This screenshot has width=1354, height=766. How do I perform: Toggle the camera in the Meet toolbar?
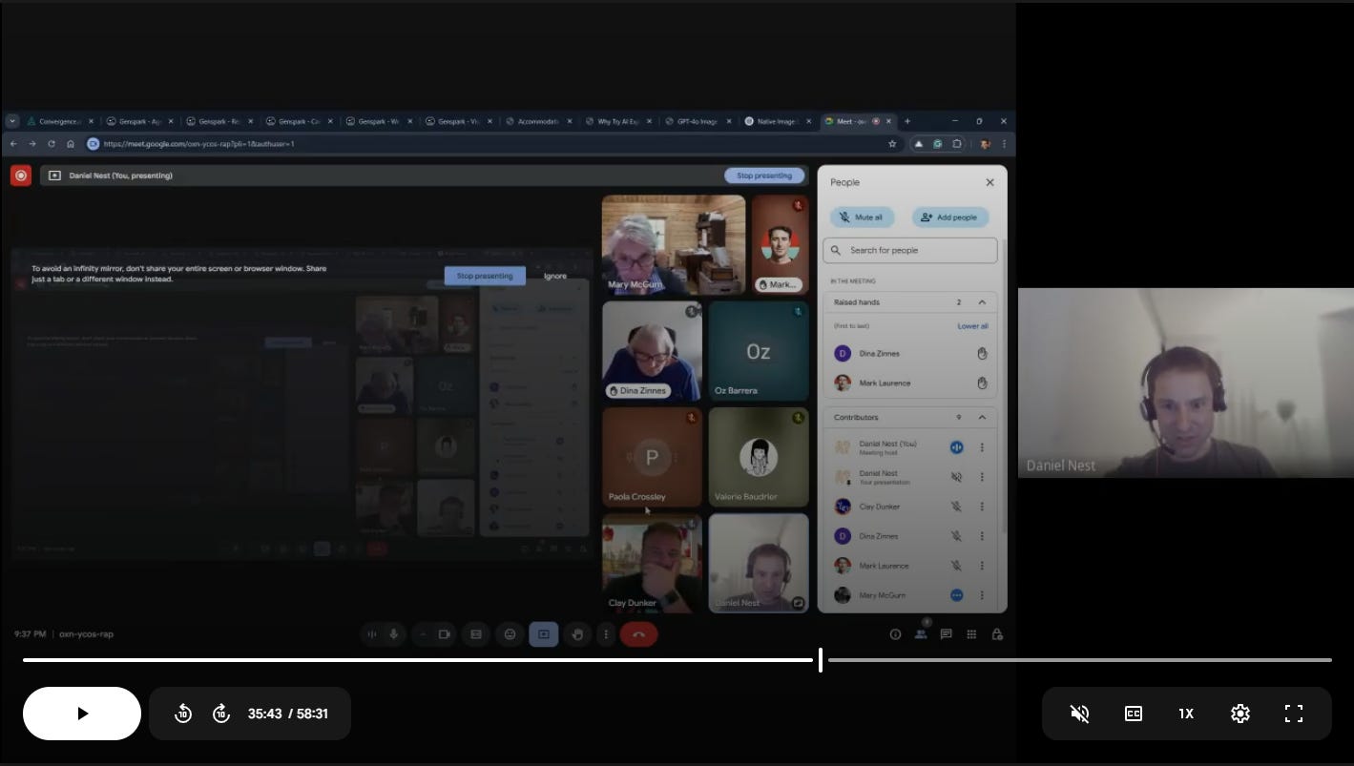click(444, 634)
